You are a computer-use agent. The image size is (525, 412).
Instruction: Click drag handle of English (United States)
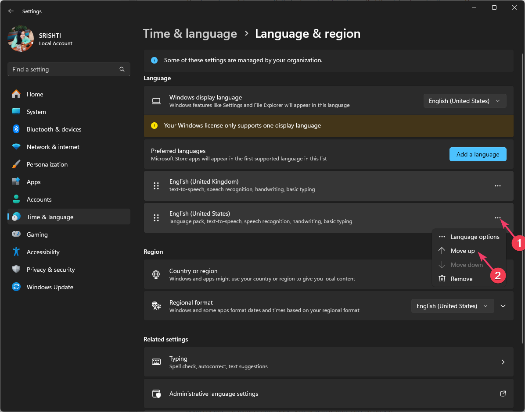point(156,218)
